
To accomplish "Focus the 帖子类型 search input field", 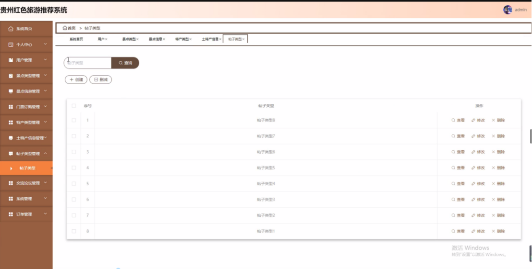I will pyautogui.click(x=88, y=63).
